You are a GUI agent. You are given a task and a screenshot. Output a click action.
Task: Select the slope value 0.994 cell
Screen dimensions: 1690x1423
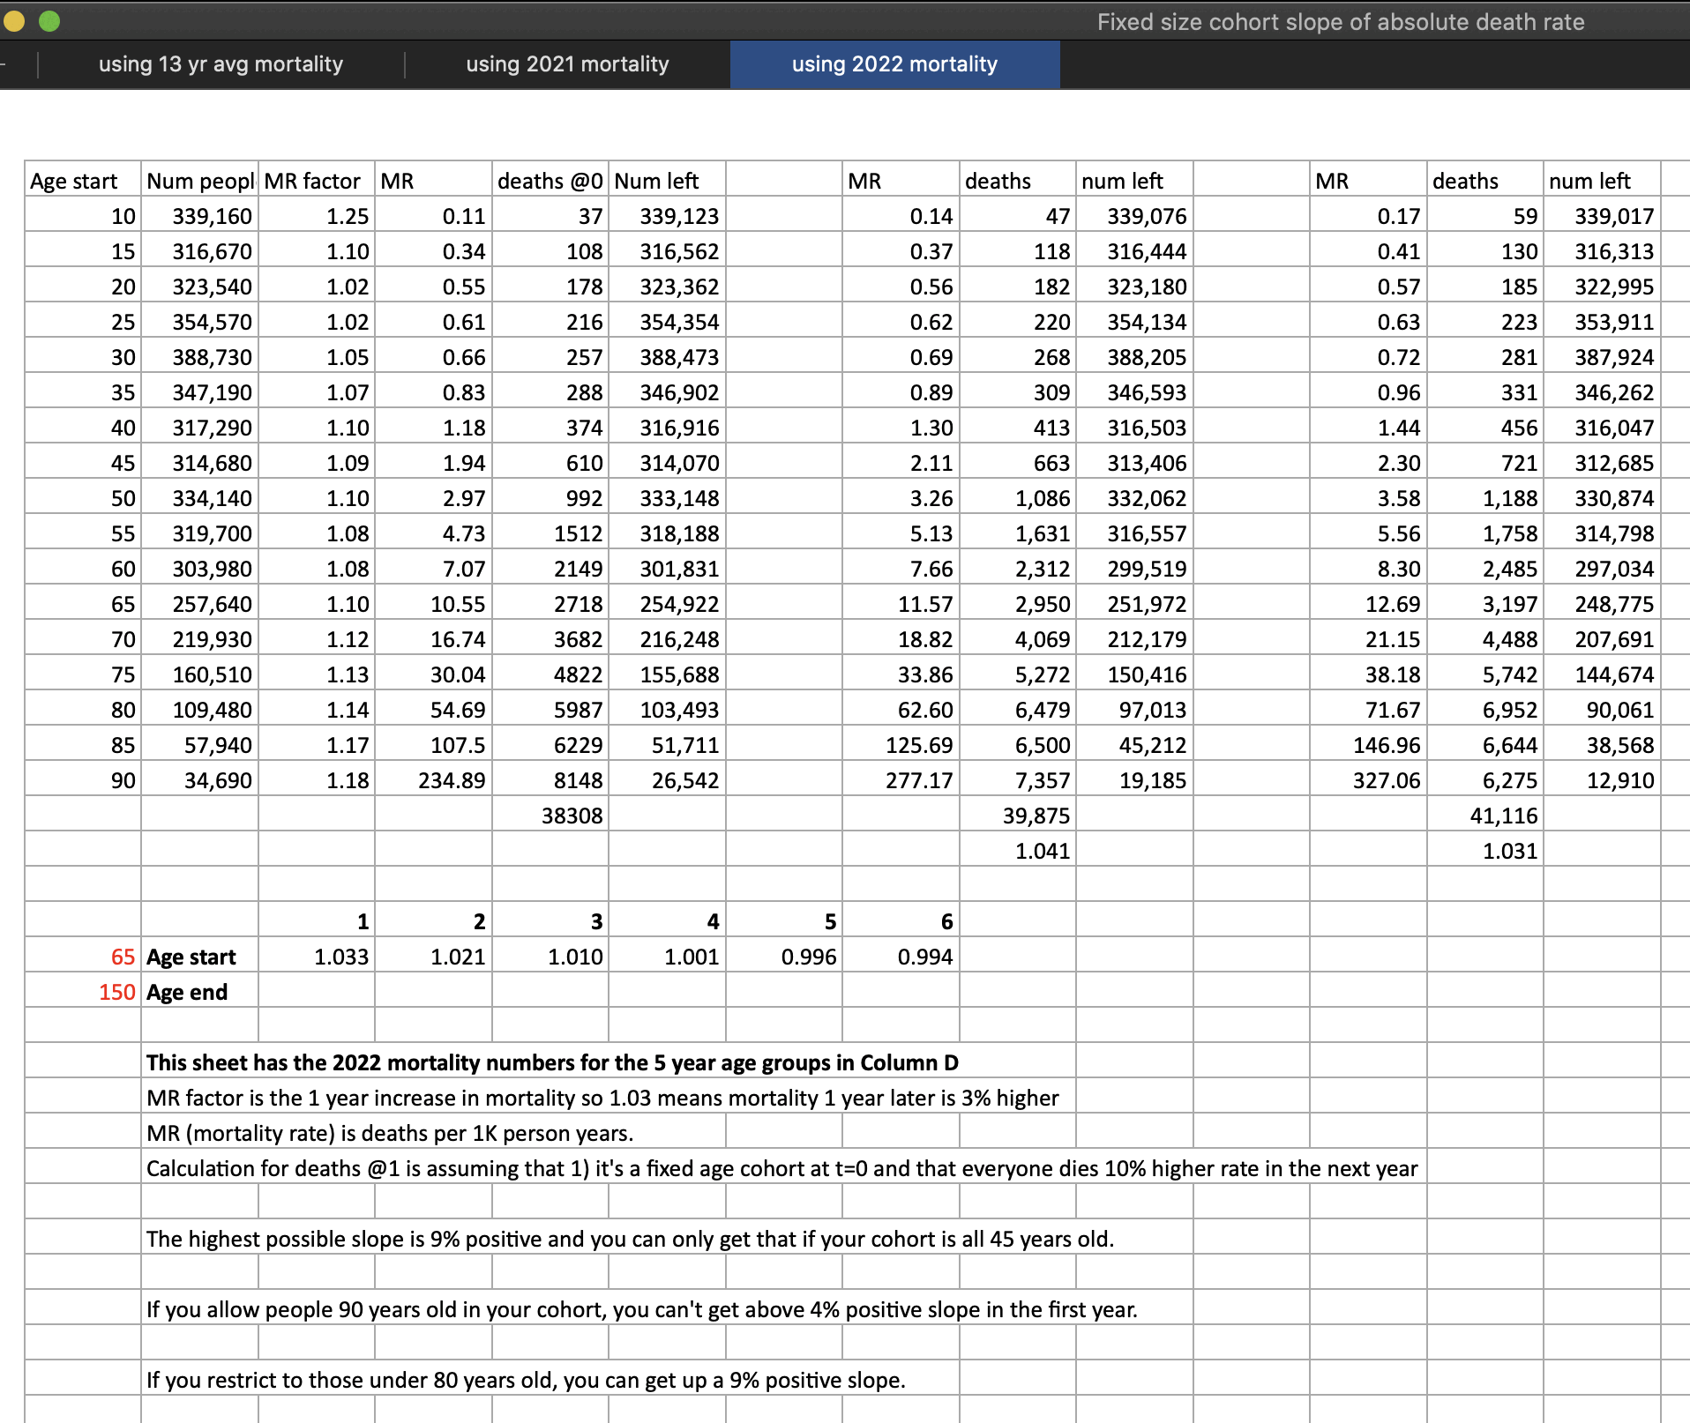[x=924, y=957]
